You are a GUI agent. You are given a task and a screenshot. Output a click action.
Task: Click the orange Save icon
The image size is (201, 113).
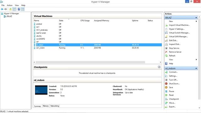pos(166,87)
